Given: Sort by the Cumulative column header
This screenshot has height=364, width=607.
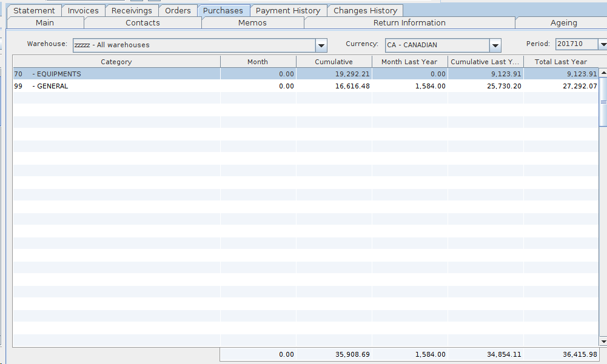Looking at the screenshot, I should 334,62.
